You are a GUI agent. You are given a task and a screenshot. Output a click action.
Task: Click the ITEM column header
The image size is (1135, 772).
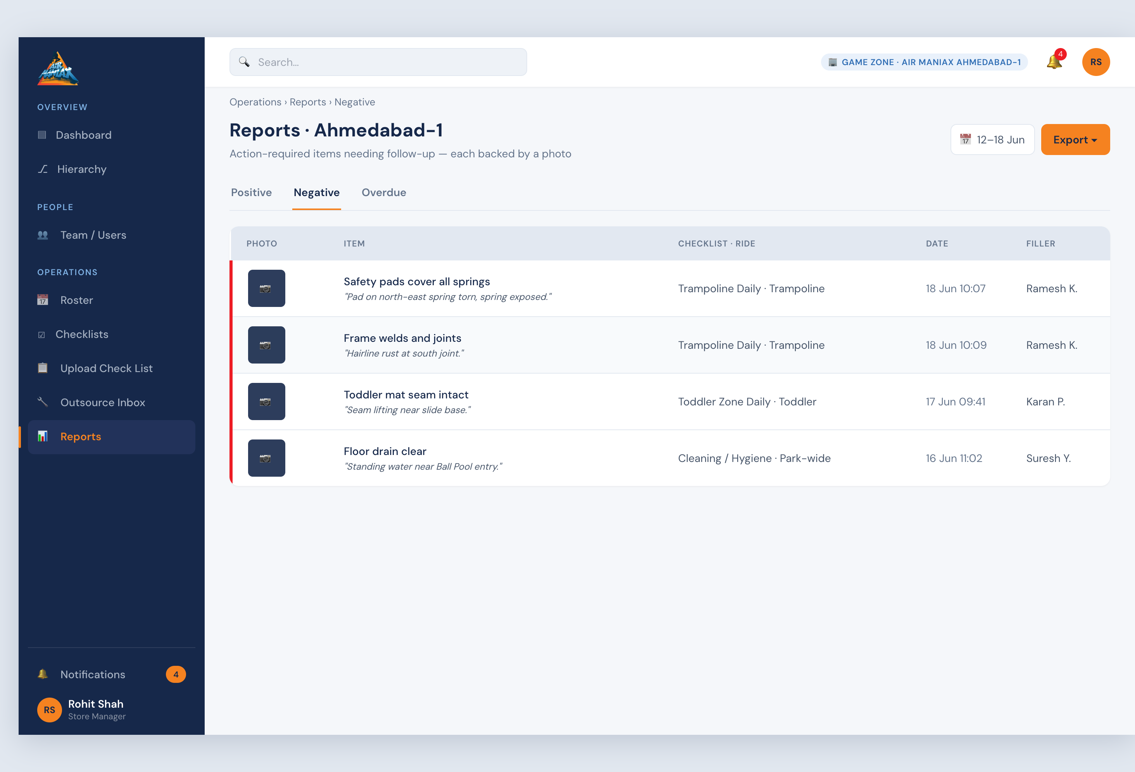pyautogui.click(x=354, y=244)
